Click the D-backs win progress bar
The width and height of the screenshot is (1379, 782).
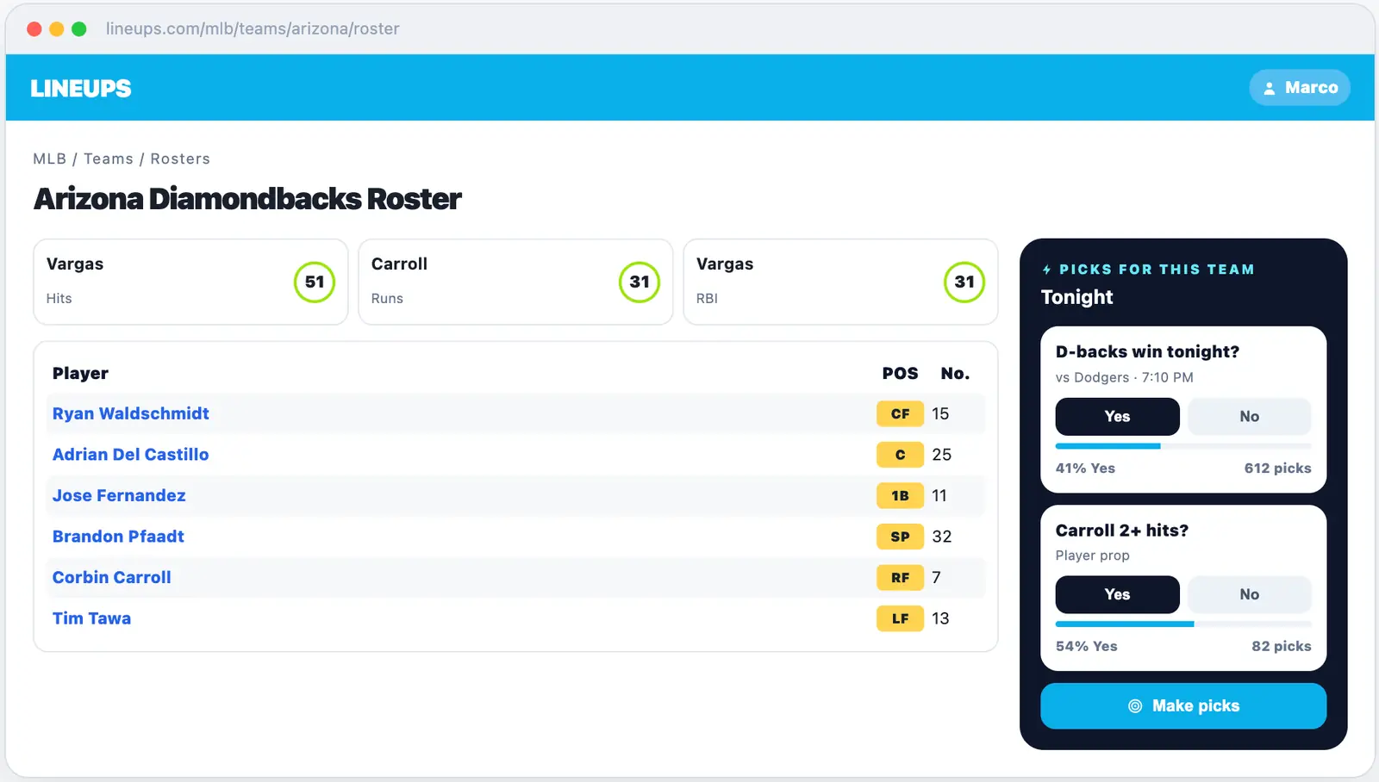pos(1183,446)
